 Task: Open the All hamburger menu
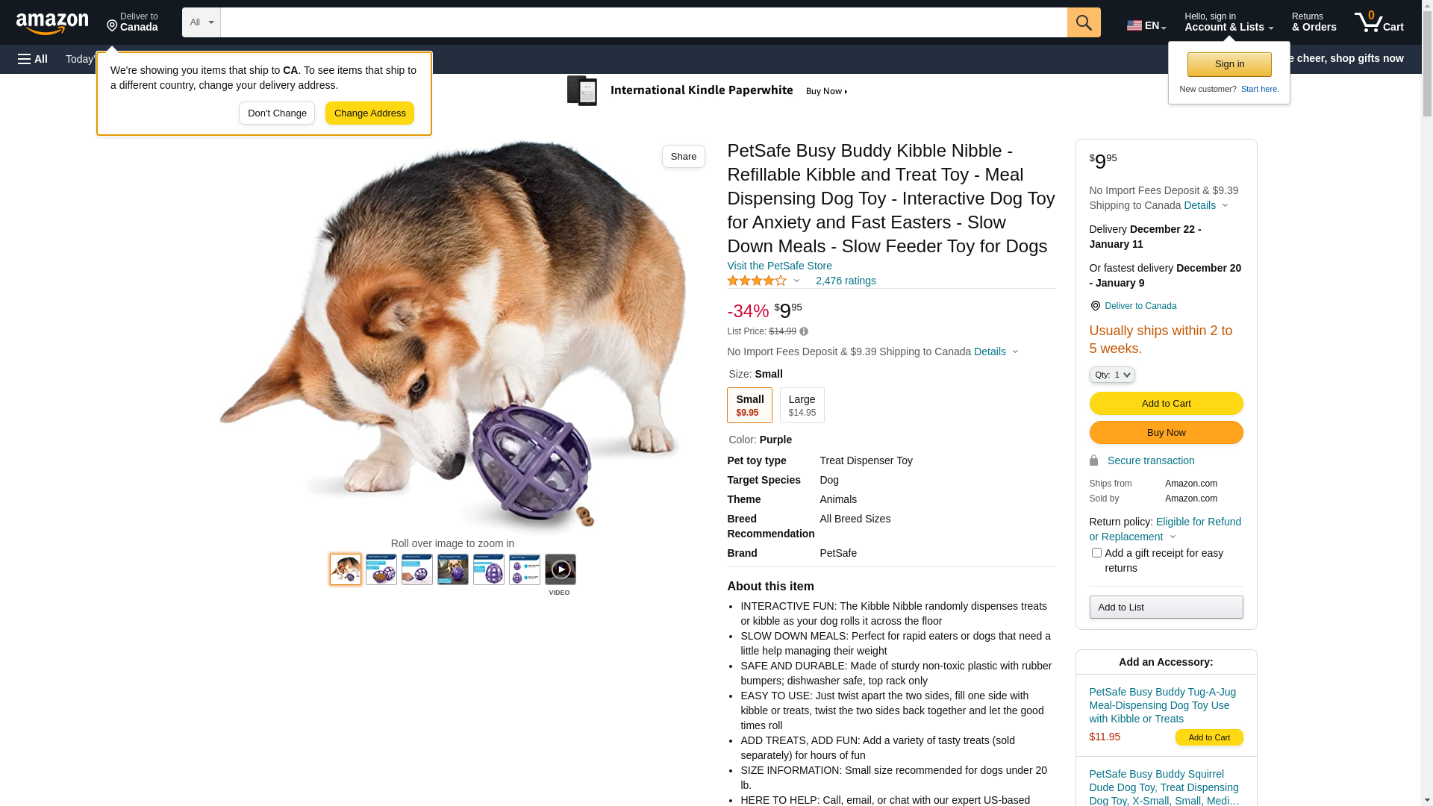click(33, 59)
